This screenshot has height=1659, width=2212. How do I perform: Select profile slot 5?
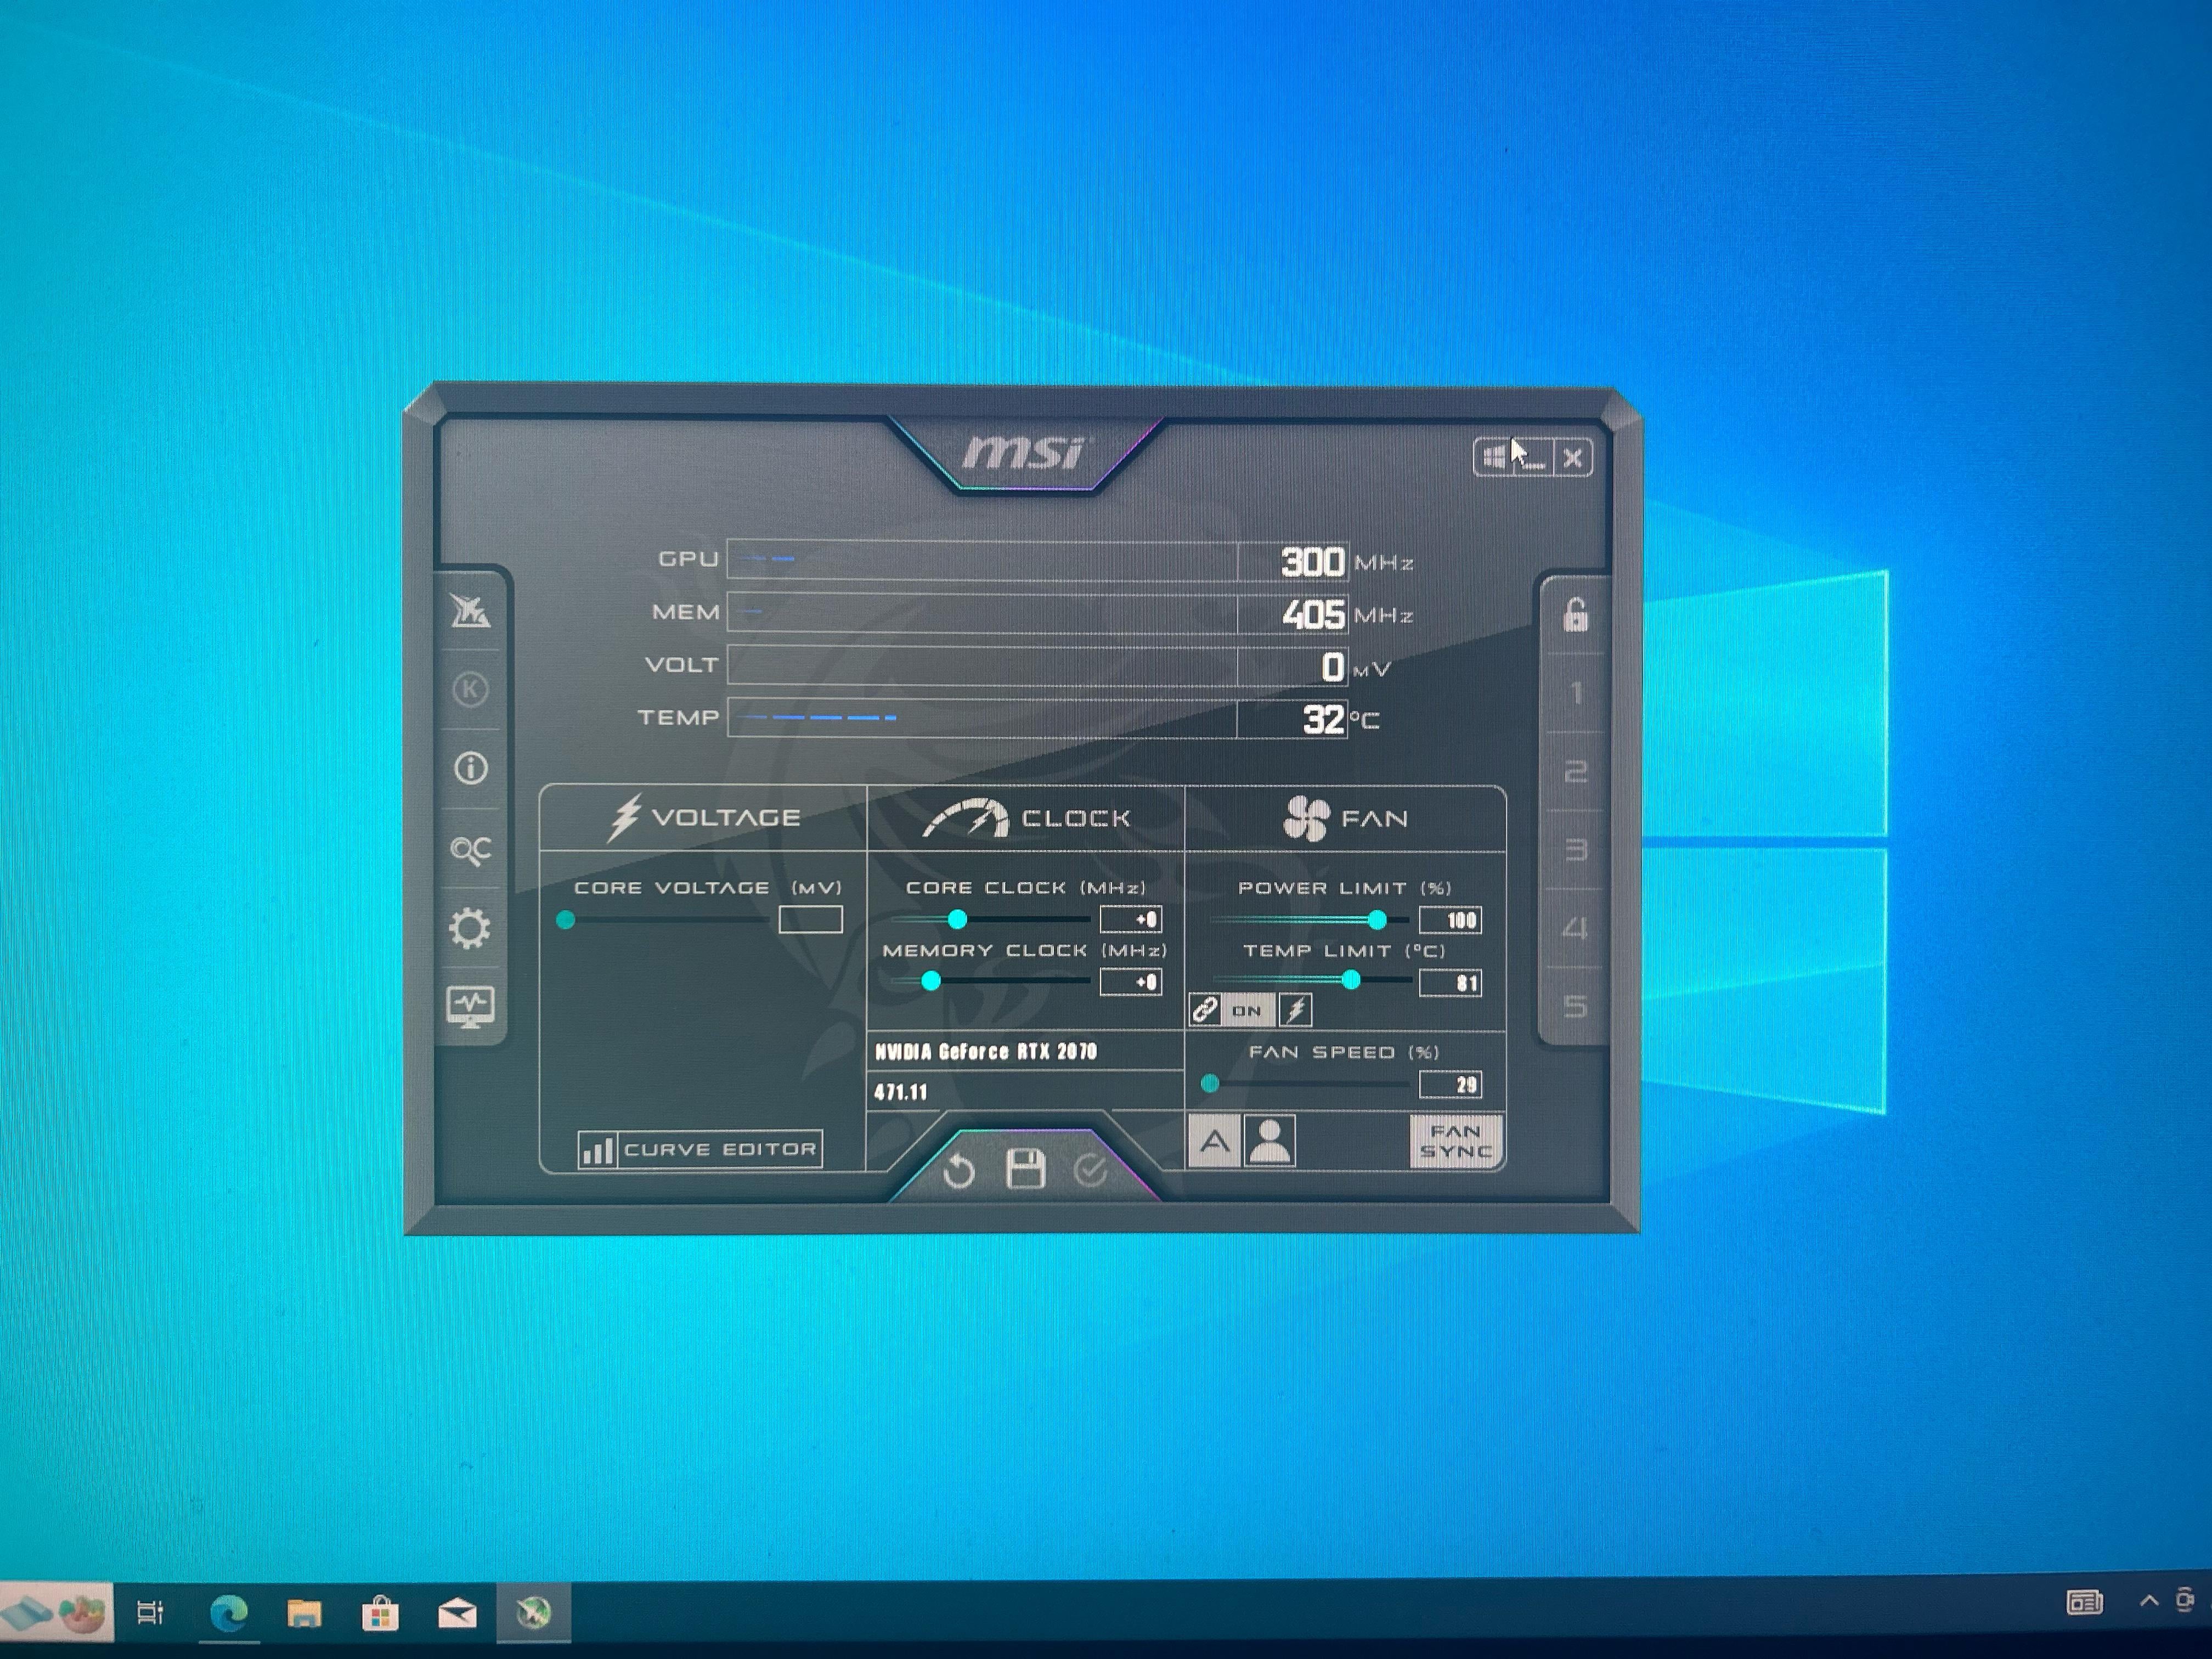(1575, 1006)
